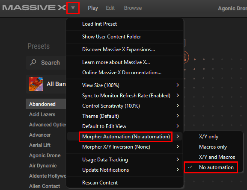Click the search magnifier icon
Viewport: 247px width, 190px height.
point(33,62)
